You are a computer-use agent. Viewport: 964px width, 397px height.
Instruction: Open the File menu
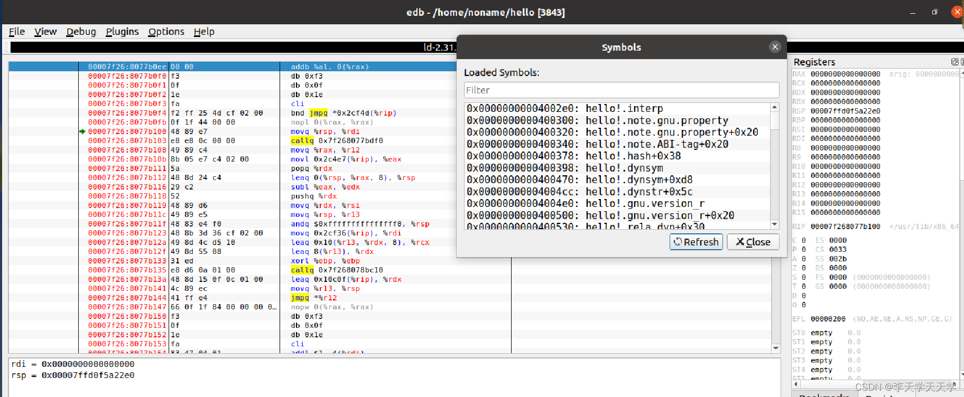pos(17,32)
